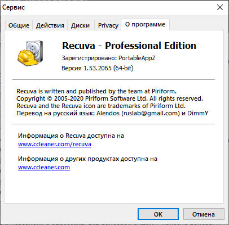Image resolution: width=229 pixels, height=225 pixels.
Task: Click the Отмена button
Action: [x=204, y=214]
